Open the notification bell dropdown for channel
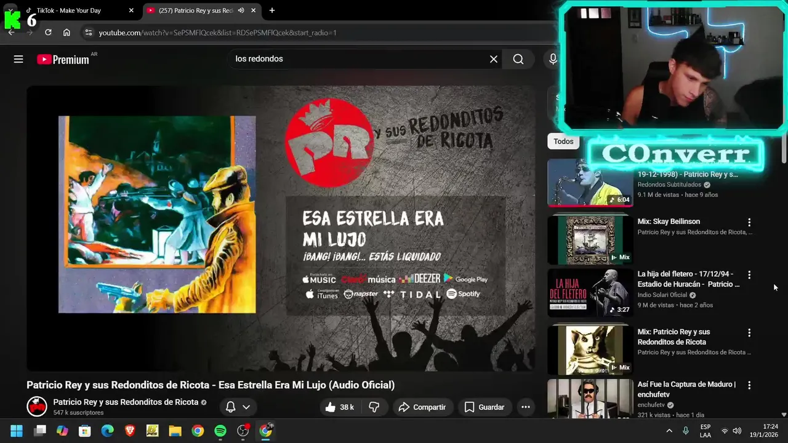 [238, 407]
